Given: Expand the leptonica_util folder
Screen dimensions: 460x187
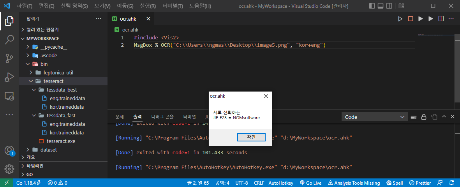Looking at the screenshot, I should (x=63, y=72).
